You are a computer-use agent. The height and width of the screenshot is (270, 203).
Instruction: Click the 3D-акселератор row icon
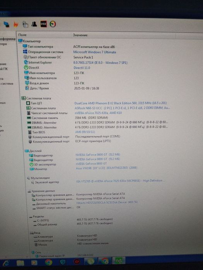(x=31, y=164)
